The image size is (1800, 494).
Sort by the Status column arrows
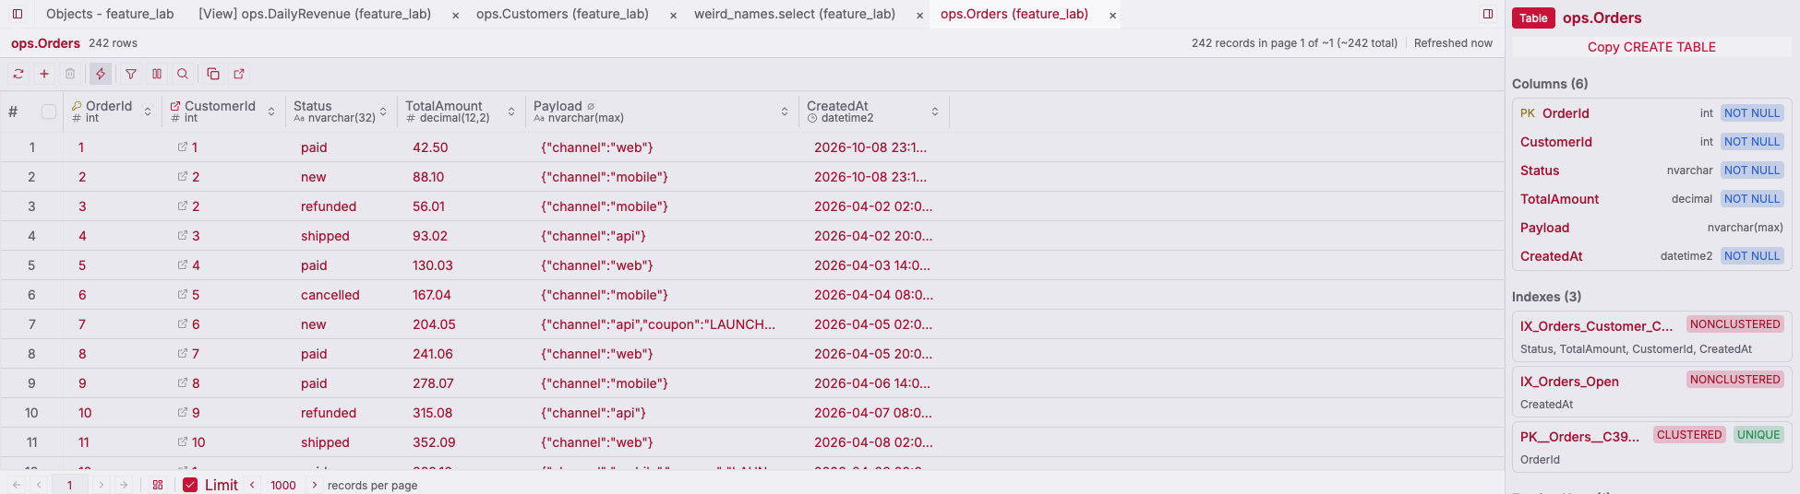[383, 112]
